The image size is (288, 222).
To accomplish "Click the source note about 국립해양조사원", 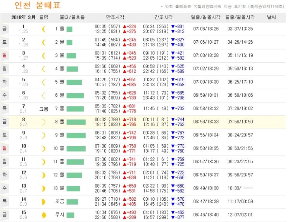I will (x=222, y=7).
